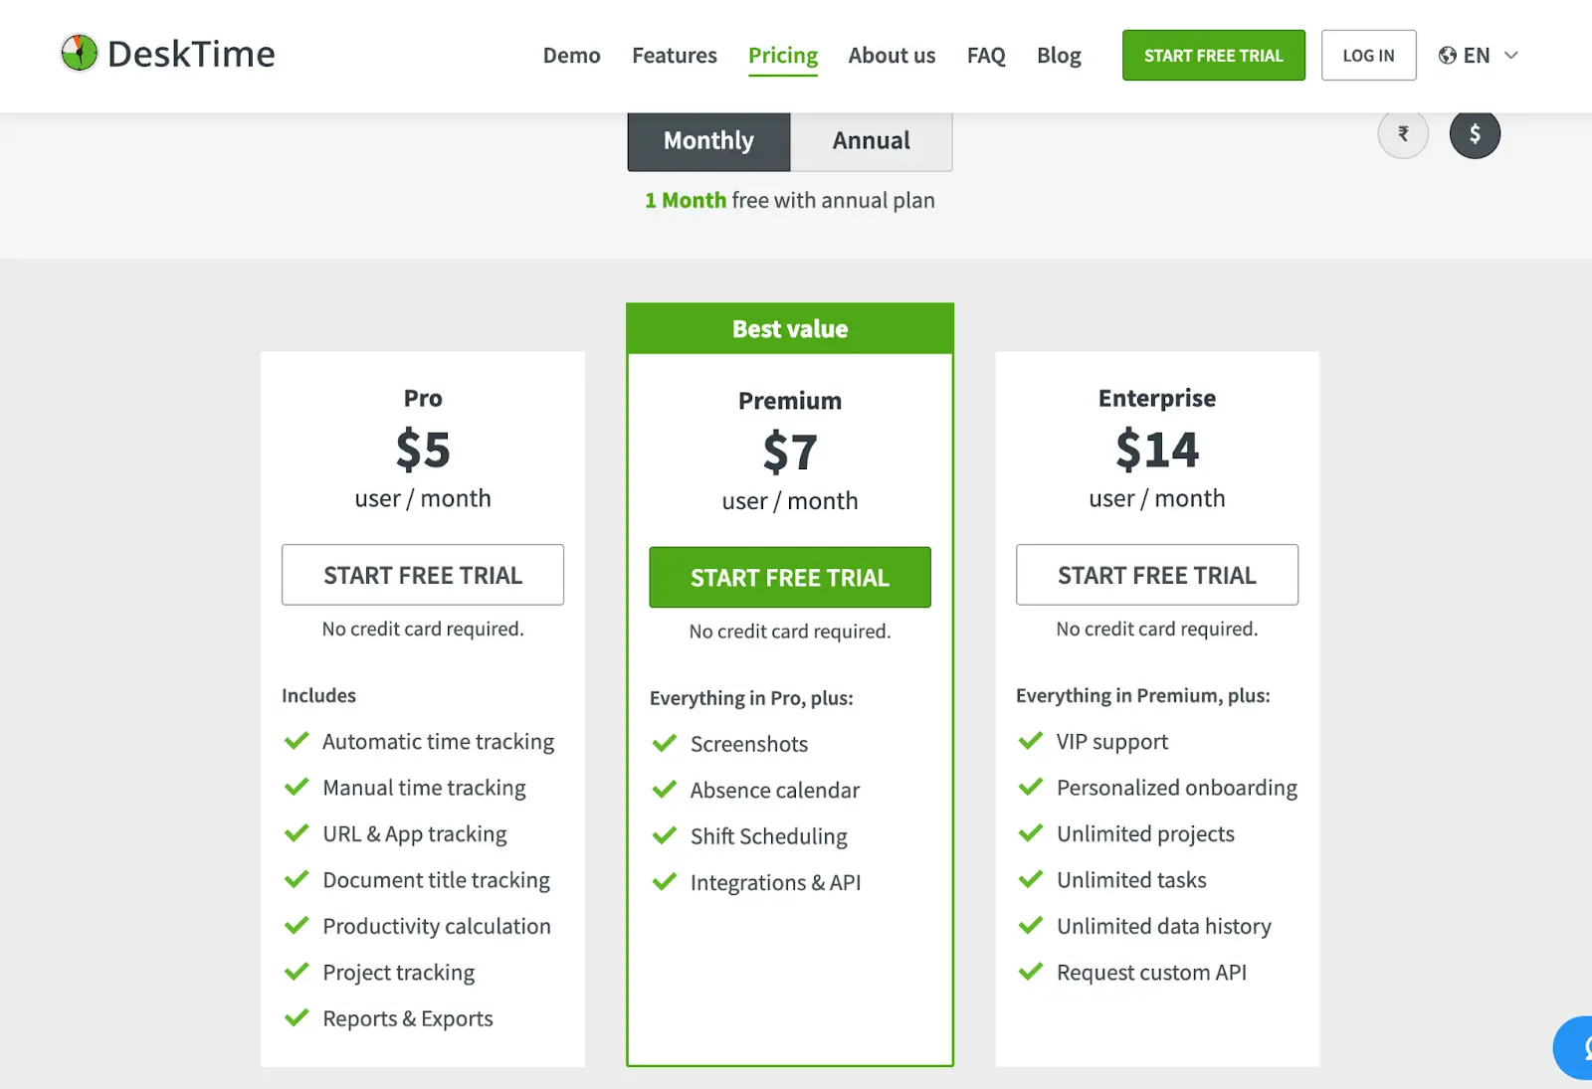Click the Premium plan title
1592x1089 pixels.
coord(790,401)
